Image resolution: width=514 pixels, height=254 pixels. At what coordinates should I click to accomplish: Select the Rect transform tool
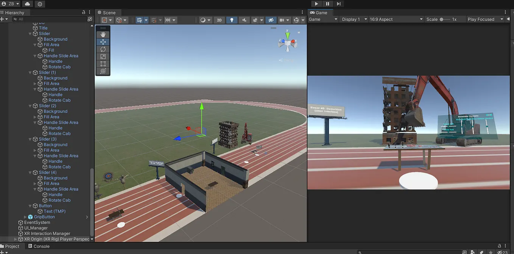103,64
